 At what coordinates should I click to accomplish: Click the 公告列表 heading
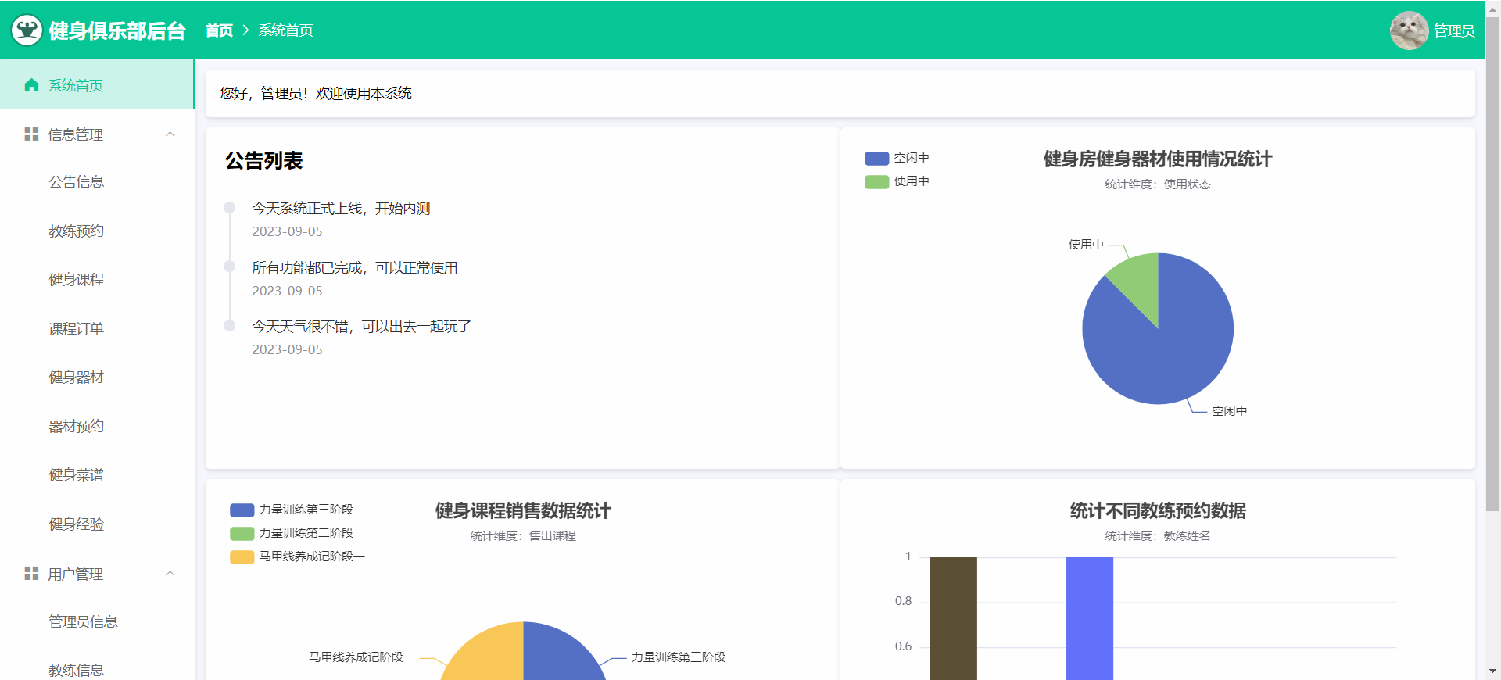pyautogui.click(x=264, y=161)
